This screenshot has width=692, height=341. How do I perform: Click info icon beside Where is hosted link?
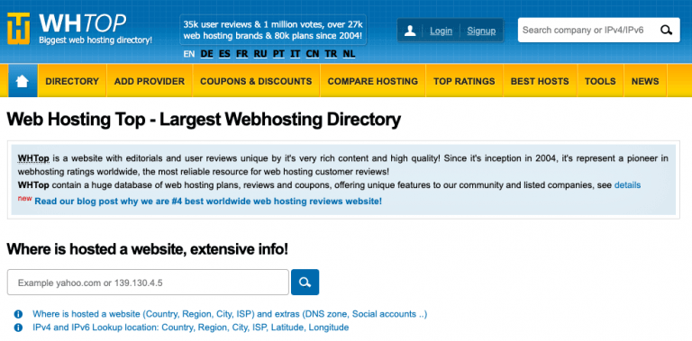18,314
